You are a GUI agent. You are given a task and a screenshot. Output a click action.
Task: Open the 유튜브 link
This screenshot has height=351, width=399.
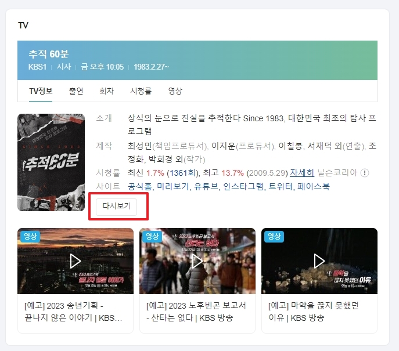206,187
